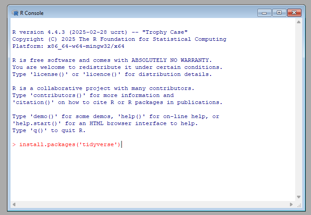
Task: Click the resize grip in bottom-right corner
Action: [299, 204]
